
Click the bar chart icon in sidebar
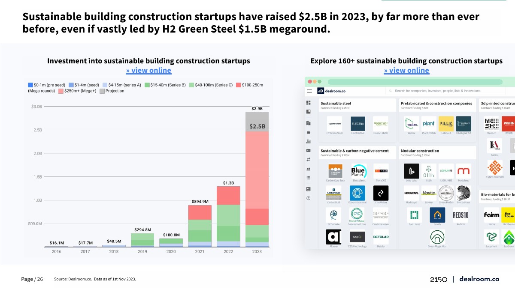(308, 141)
